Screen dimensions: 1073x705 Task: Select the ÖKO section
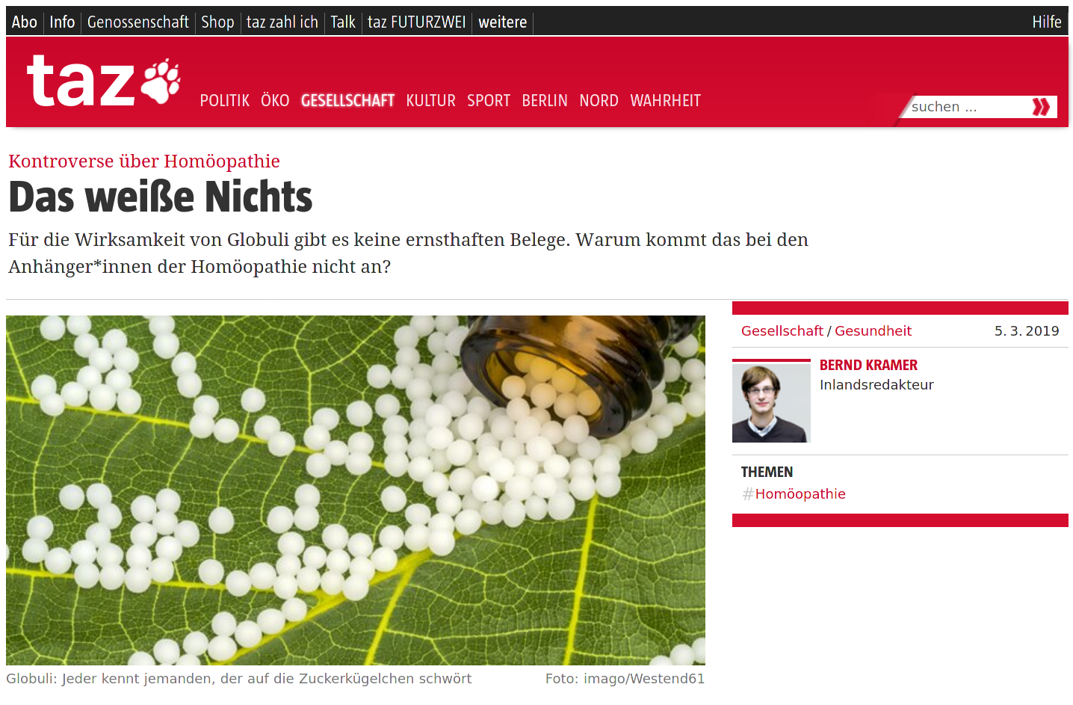pyautogui.click(x=275, y=100)
